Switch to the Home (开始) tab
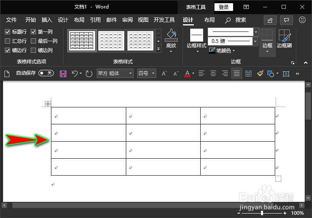Viewport: 312px width, 218px height. [31, 20]
